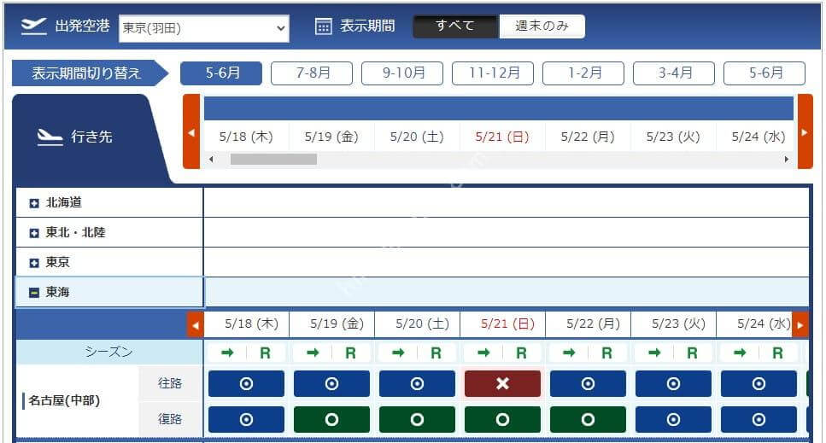Click the シーズン row label

click(109, 352)
